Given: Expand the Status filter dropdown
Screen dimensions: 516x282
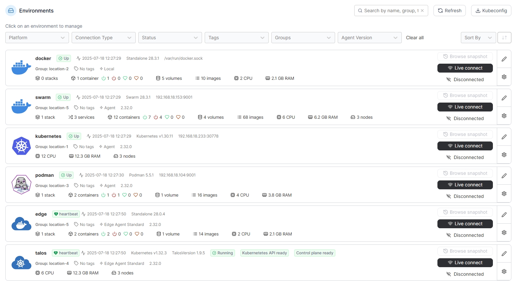Looking at the screenshot, I should [170, 38].
